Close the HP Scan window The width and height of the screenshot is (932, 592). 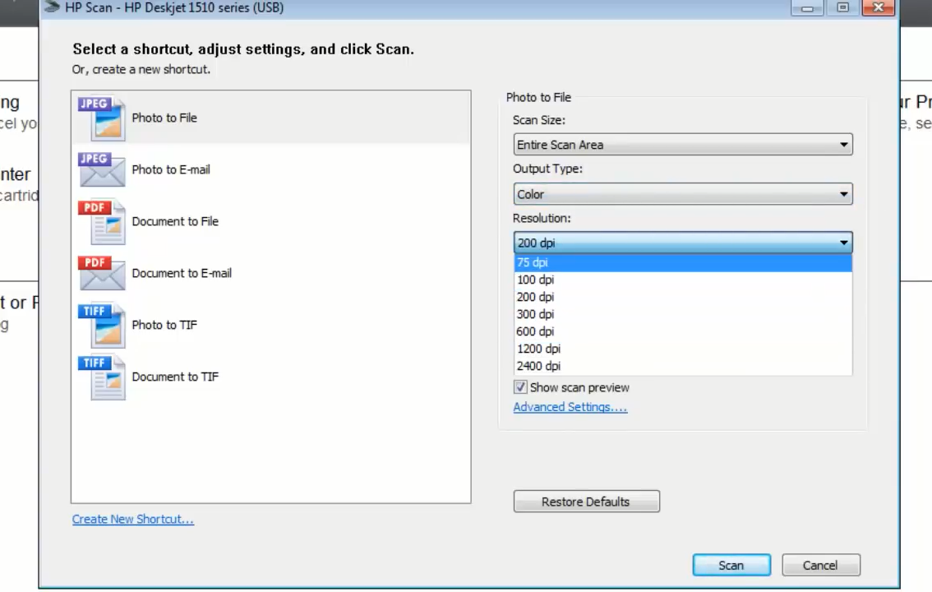pyautogui.click(x=878, y=7)
